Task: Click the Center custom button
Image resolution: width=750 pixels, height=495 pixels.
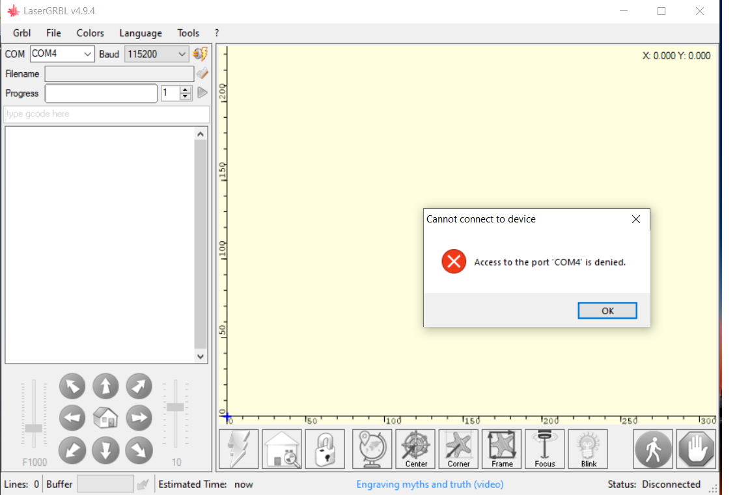Action: (415, 449)
